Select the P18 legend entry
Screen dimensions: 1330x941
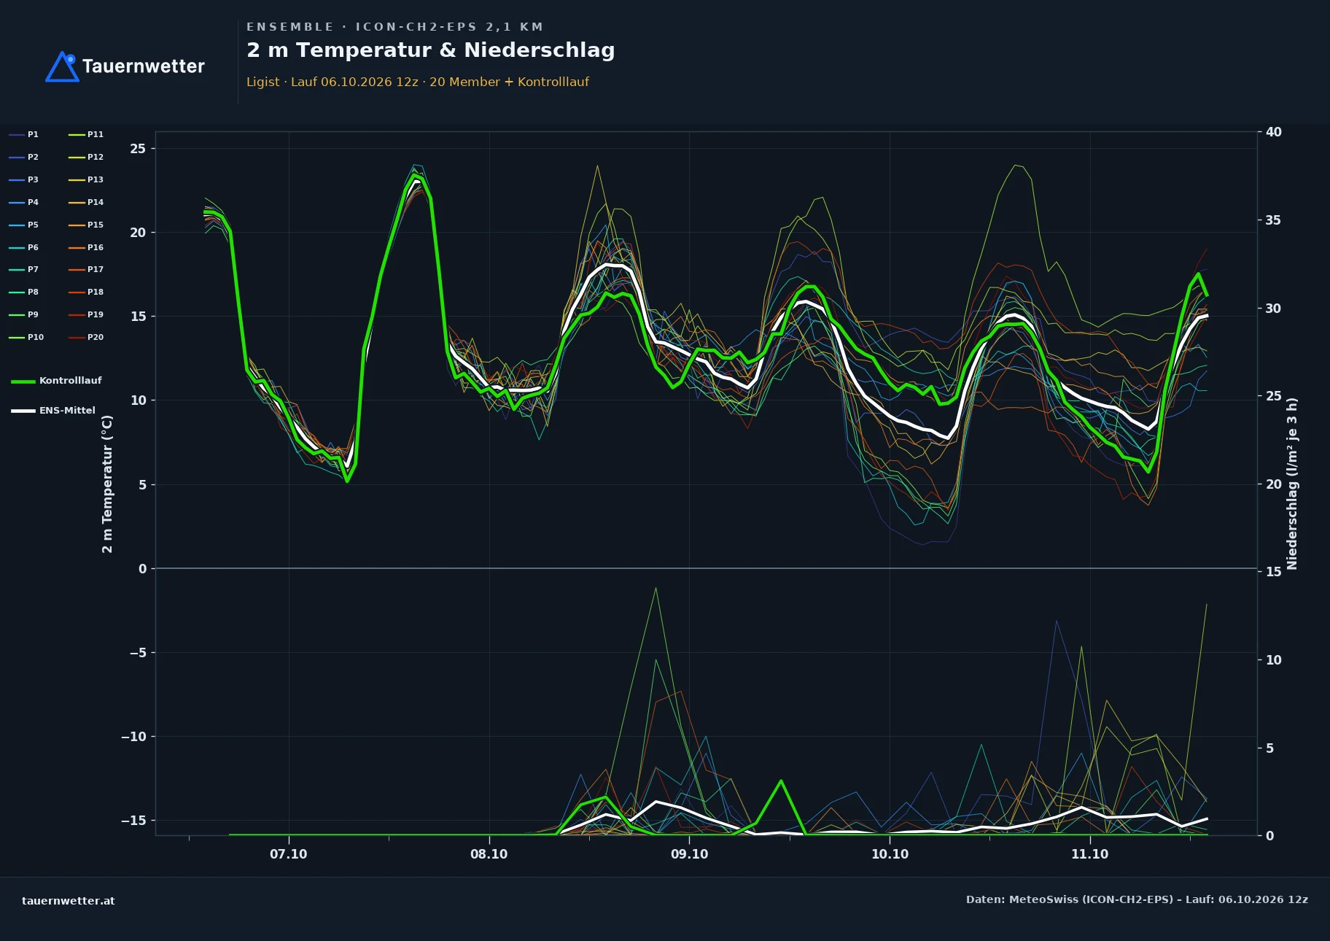[x=86, y=293]
